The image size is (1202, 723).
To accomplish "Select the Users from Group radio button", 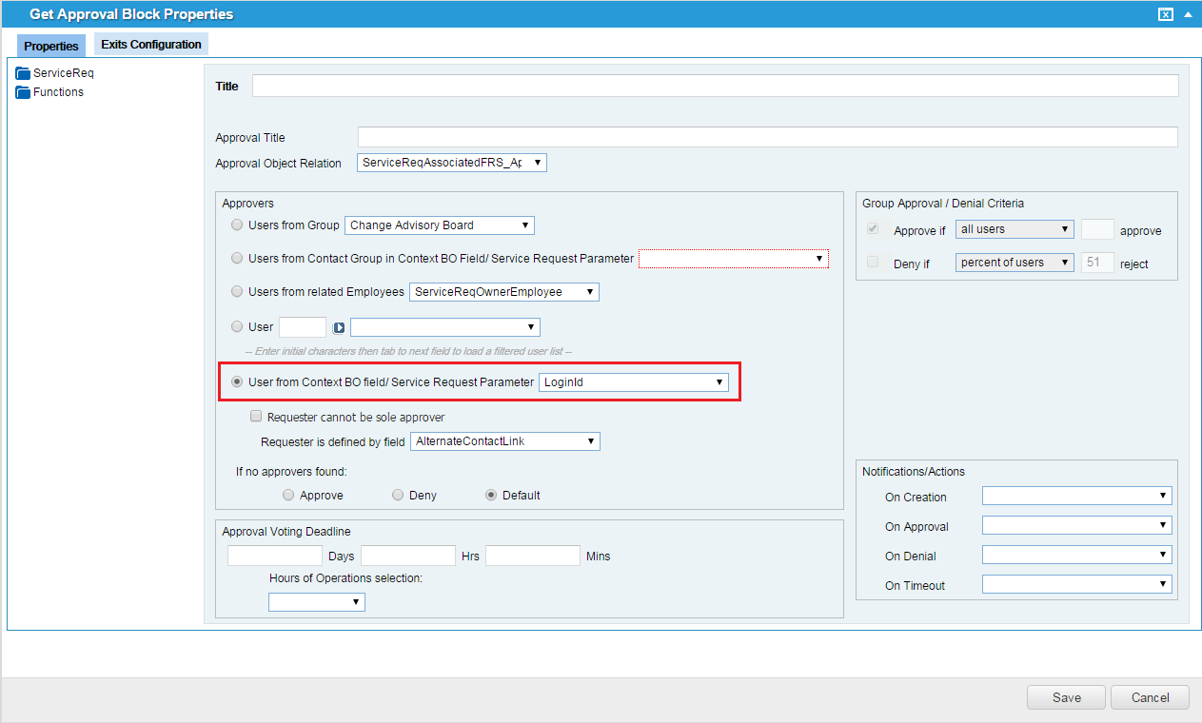I will [237, 225].
